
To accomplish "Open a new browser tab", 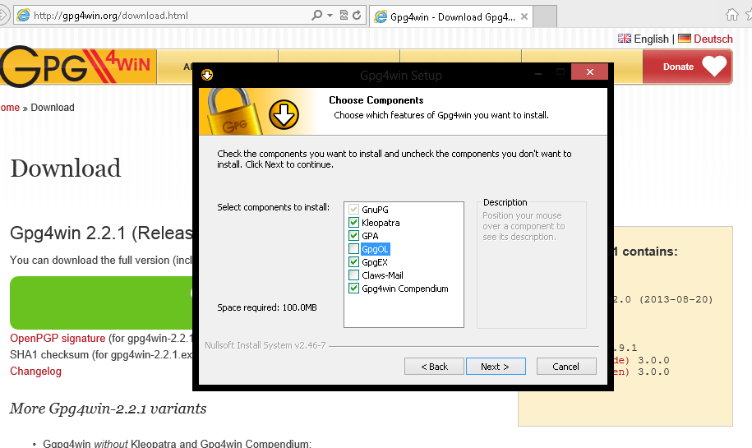I will tap(545, 16).
